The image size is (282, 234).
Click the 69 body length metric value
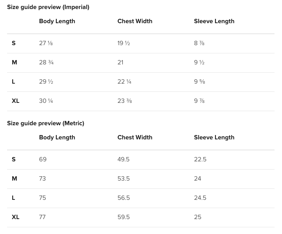click(x=43, y=159)
